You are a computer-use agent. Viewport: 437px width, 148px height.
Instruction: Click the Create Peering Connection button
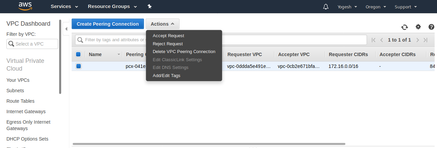tap(108, 24)
